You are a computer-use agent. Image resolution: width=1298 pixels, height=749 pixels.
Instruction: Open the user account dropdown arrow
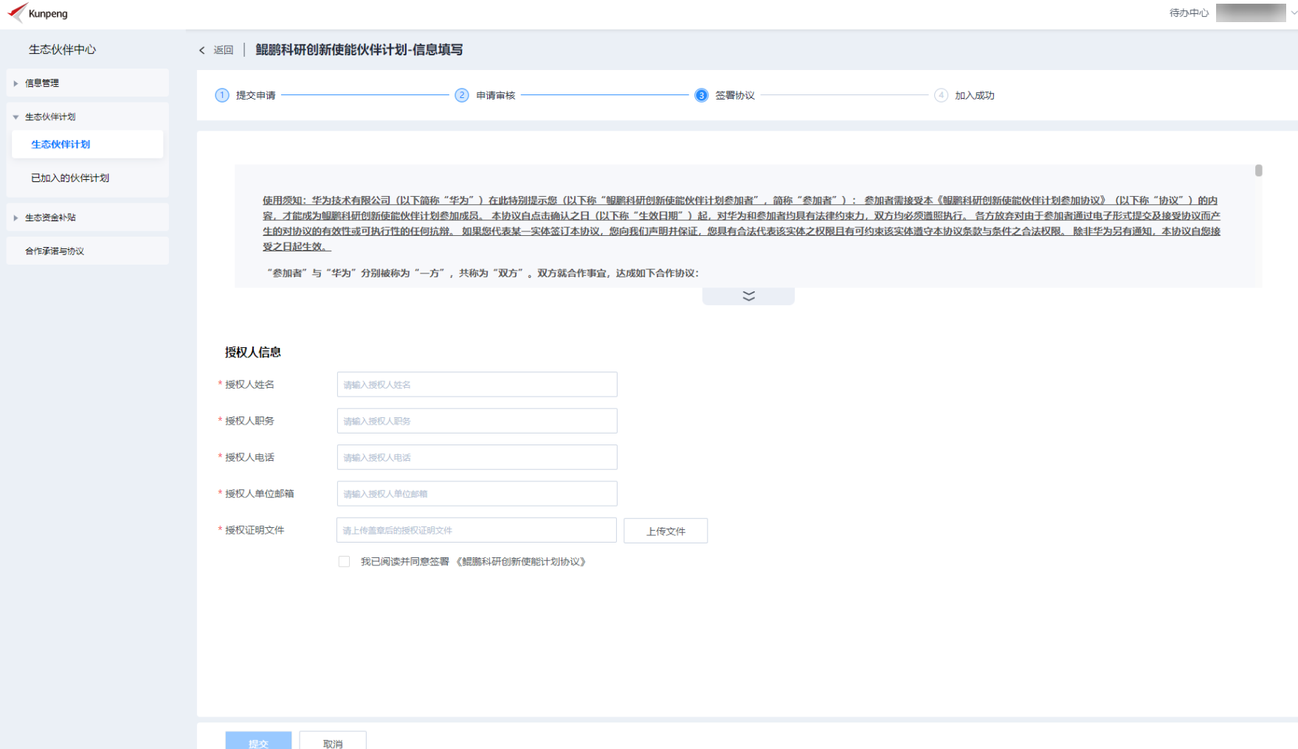pyautogui.click(x=1293, y=13)
